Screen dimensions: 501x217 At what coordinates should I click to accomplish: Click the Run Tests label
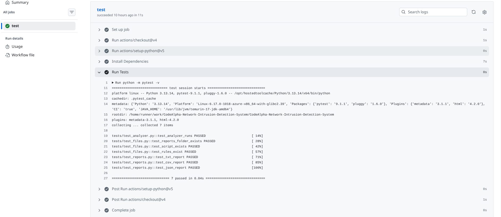120,72
